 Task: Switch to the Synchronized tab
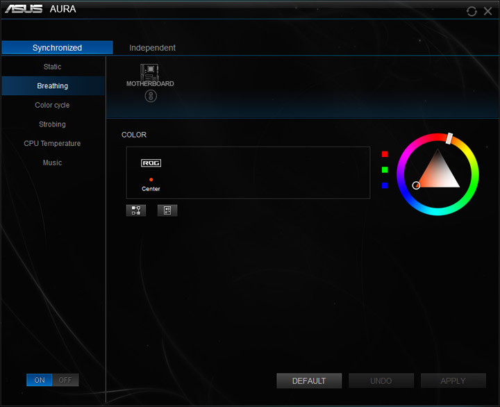click(x=58, y=47)
